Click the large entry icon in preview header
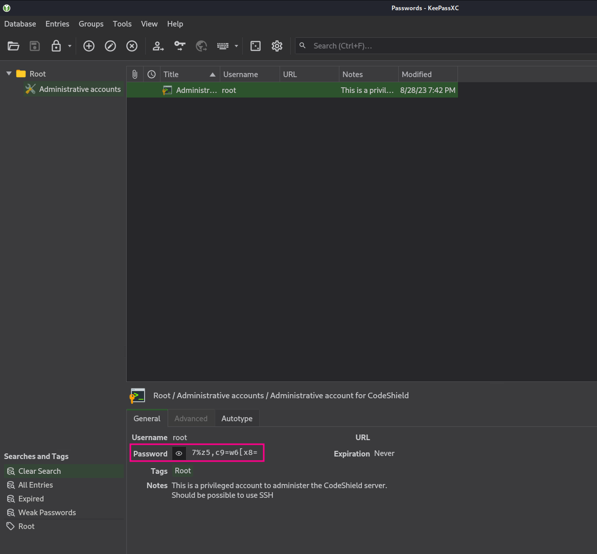Viewport: 597px width, 554px height. pos(137,395)
